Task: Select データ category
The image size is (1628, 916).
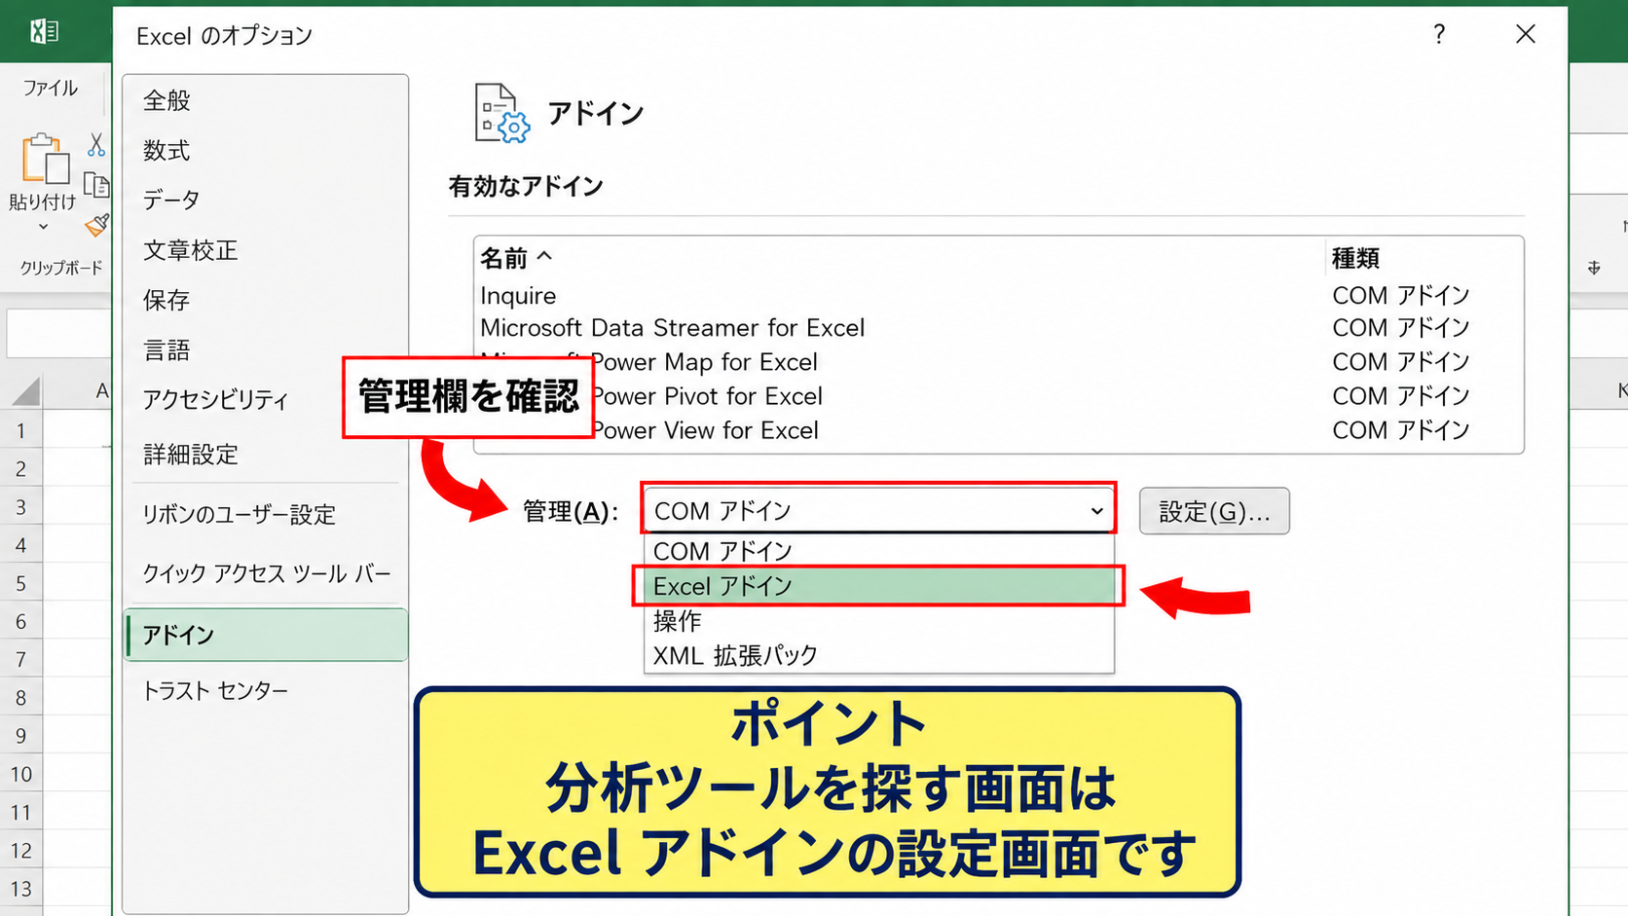Action: (265, 200)
